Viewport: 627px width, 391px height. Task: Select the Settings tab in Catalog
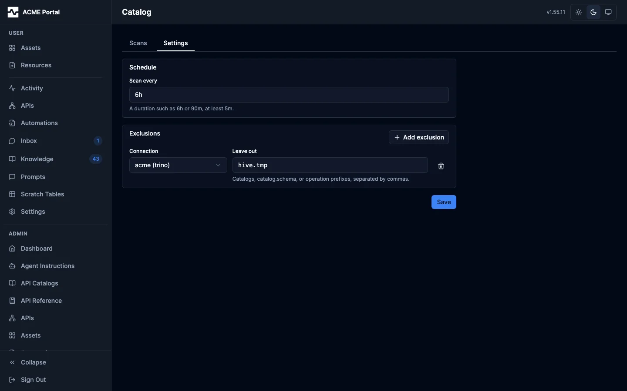pyautogui.click(x=175, y=43)
